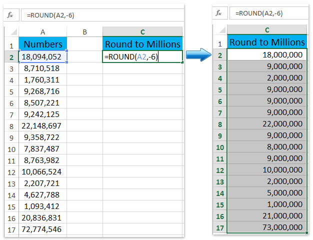Screen dimensions: 313x240
Task: Click the blue arrow between the sheets
Action: tap(200, 54)
